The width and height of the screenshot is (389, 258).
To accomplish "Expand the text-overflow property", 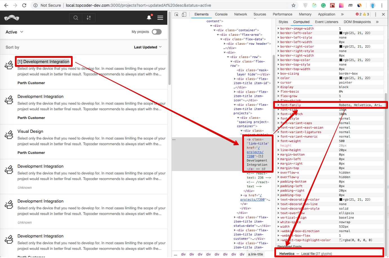I will click(279, 213).
